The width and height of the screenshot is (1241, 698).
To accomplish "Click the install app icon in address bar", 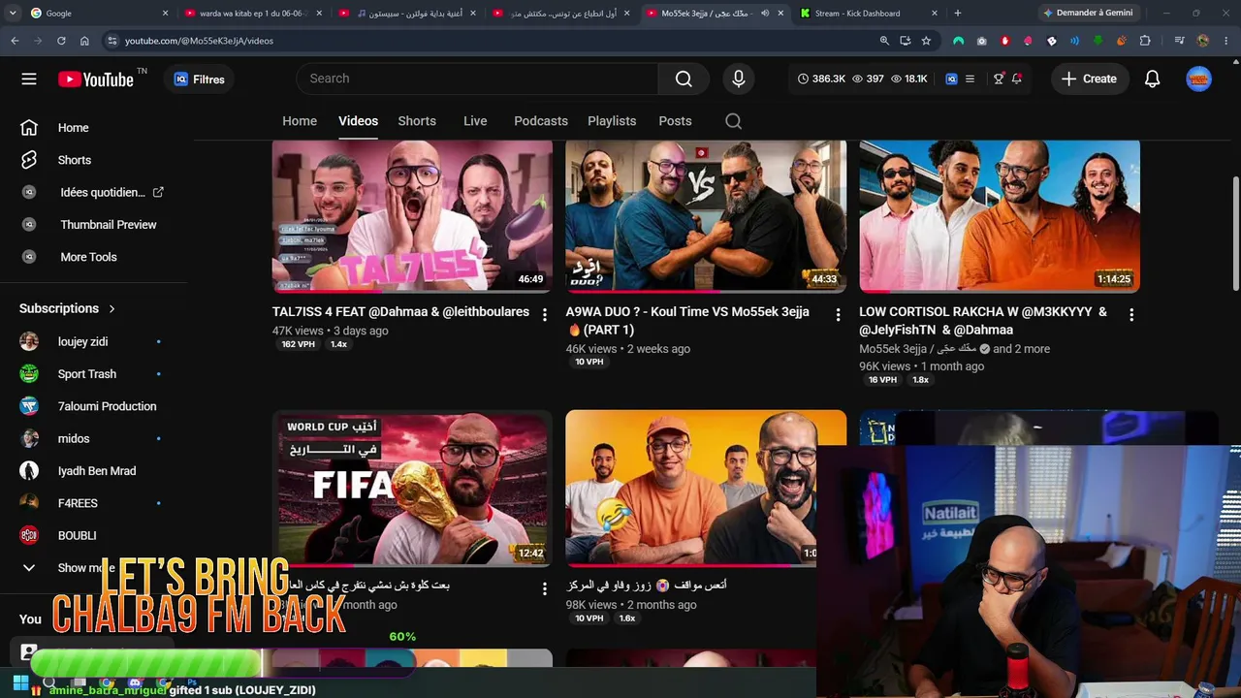I will tap(905, 41).
